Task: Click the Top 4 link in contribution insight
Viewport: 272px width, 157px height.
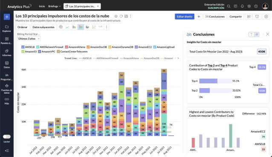Action: pyautogui.click(x=223, y=66)
